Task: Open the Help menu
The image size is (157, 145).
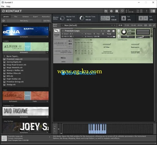Action: 8,6
